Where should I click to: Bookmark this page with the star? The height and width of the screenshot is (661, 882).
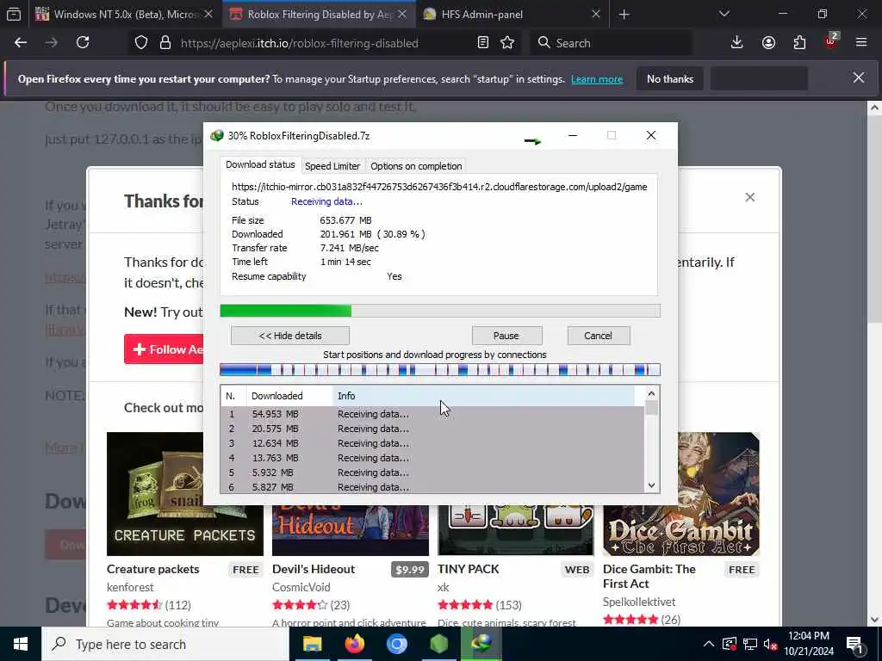[x=507, y=43]
